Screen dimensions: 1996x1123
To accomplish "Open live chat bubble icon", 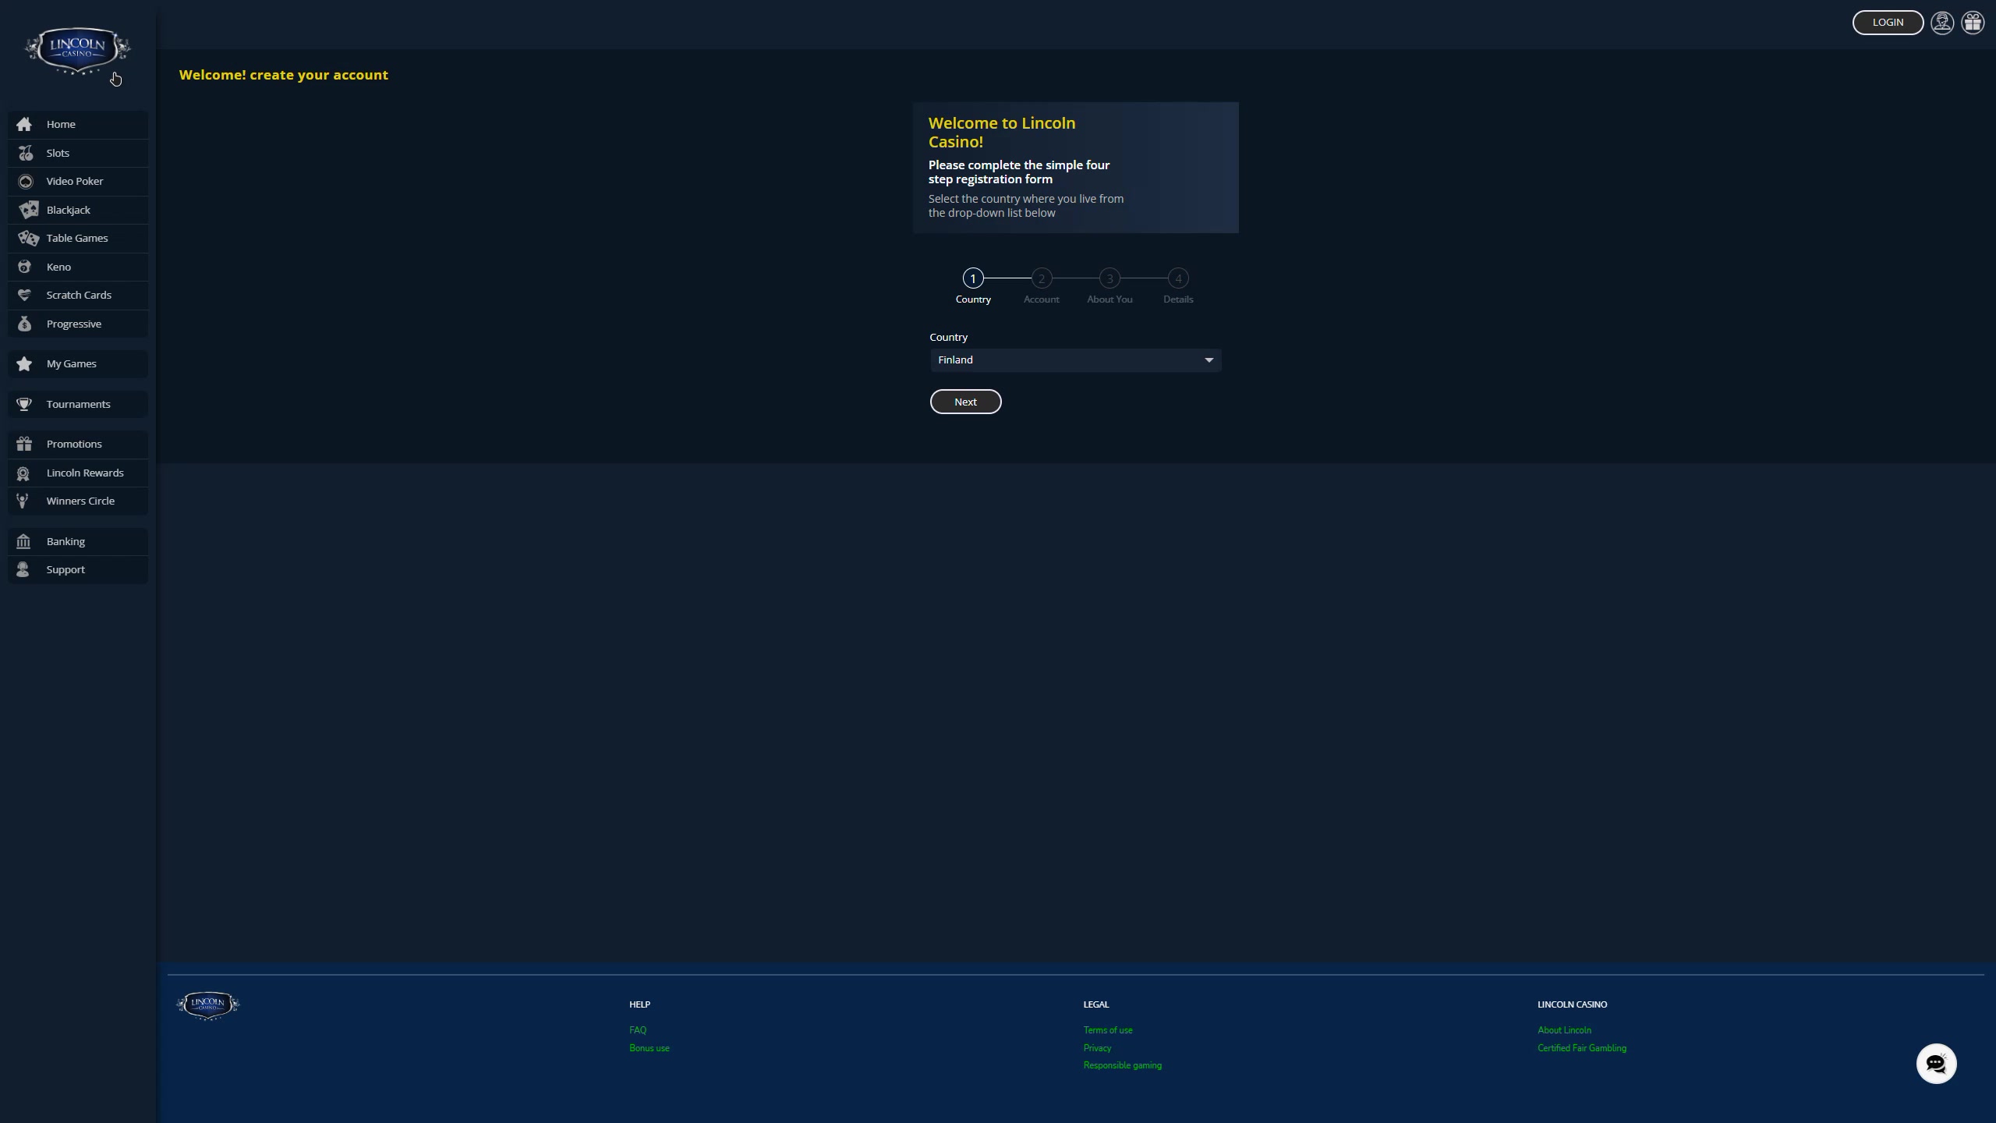I will pos(1936,1064).
